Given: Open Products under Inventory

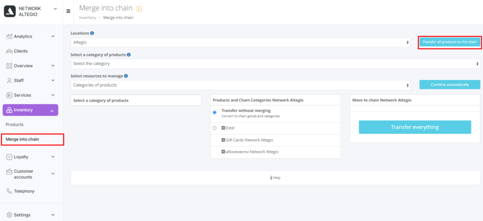Looking at the screenshot, I should [14, 125].
